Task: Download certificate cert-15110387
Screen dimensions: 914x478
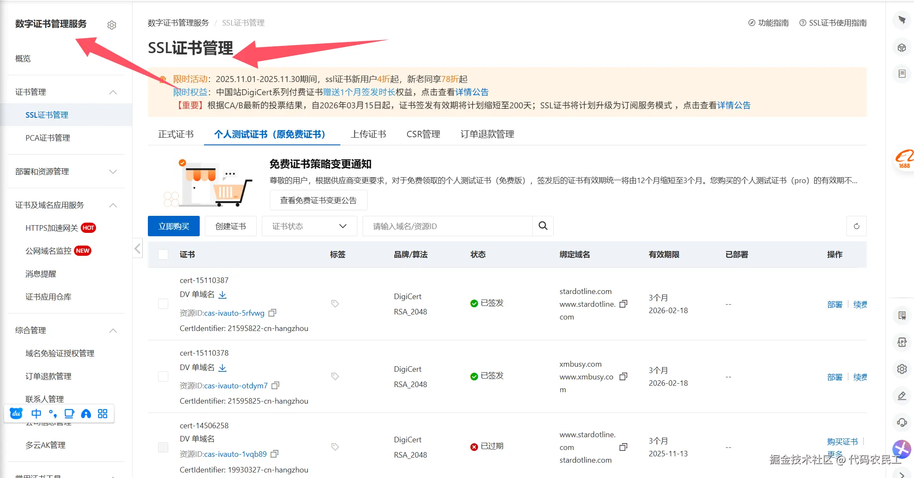Action: [222, 294]
